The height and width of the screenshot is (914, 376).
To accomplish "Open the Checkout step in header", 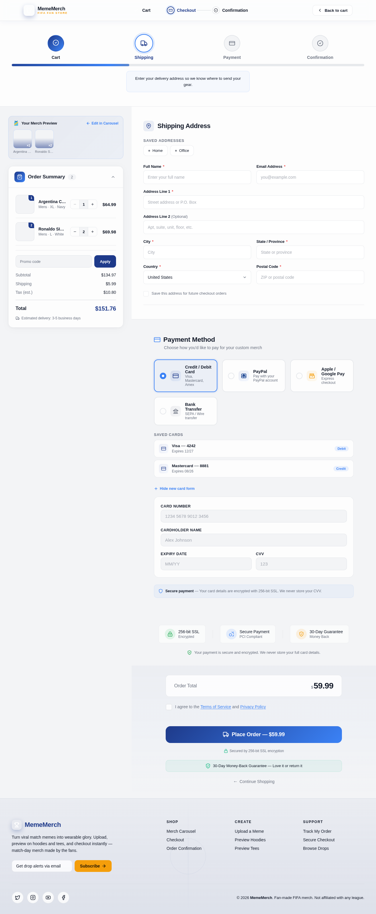I will pyautogui.click(x=181, y=10).
